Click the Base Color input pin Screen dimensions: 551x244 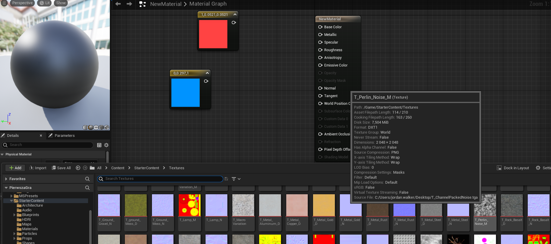(x=320, y=27)
